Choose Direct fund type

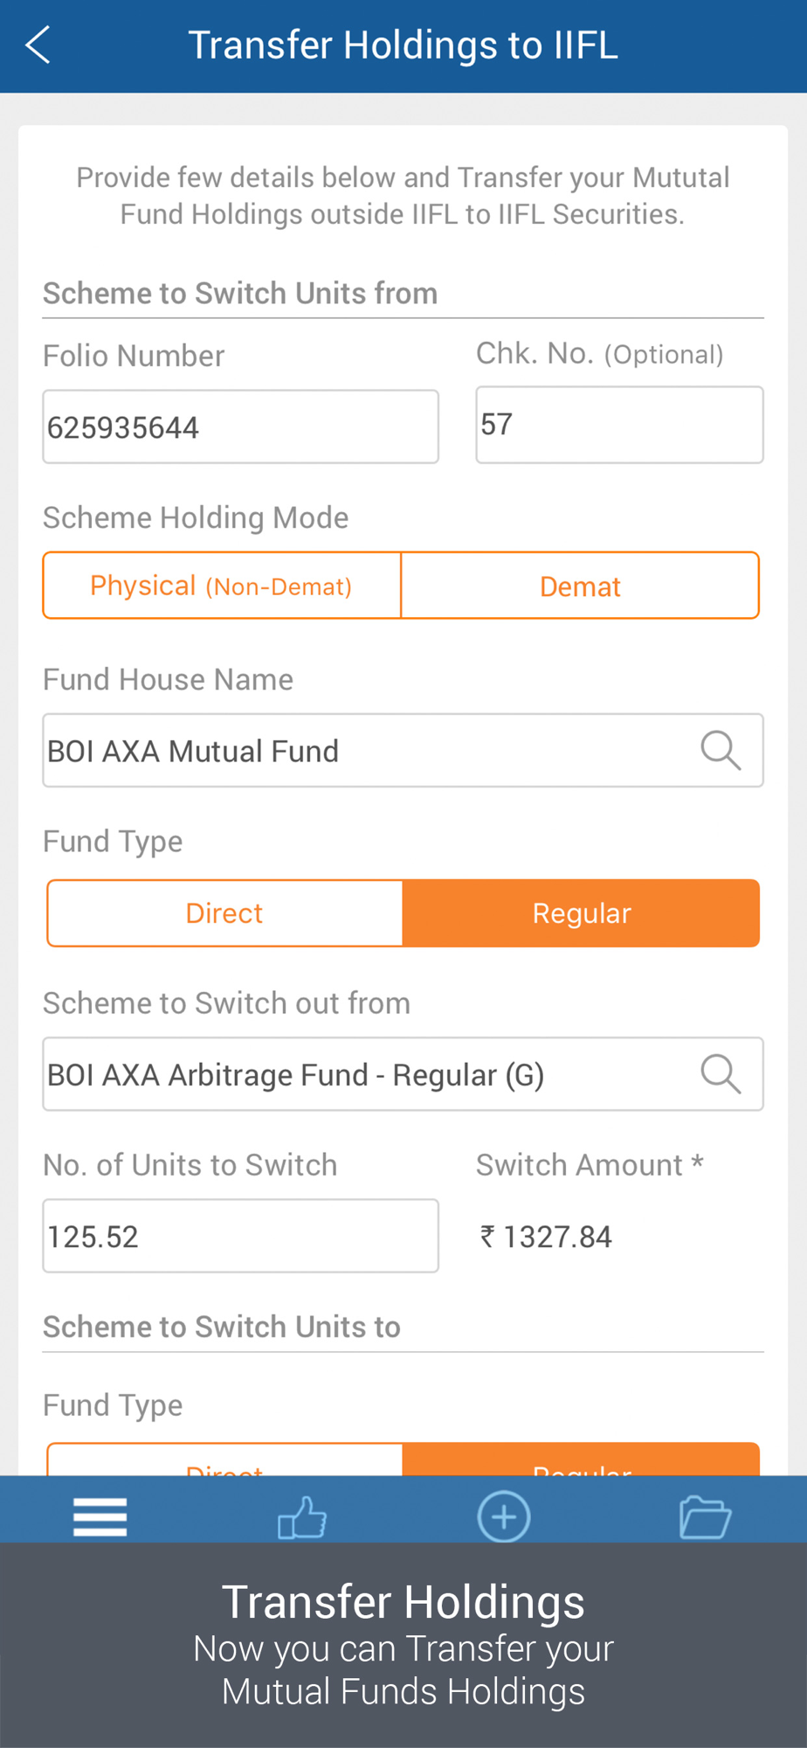[x=224, y=913]
